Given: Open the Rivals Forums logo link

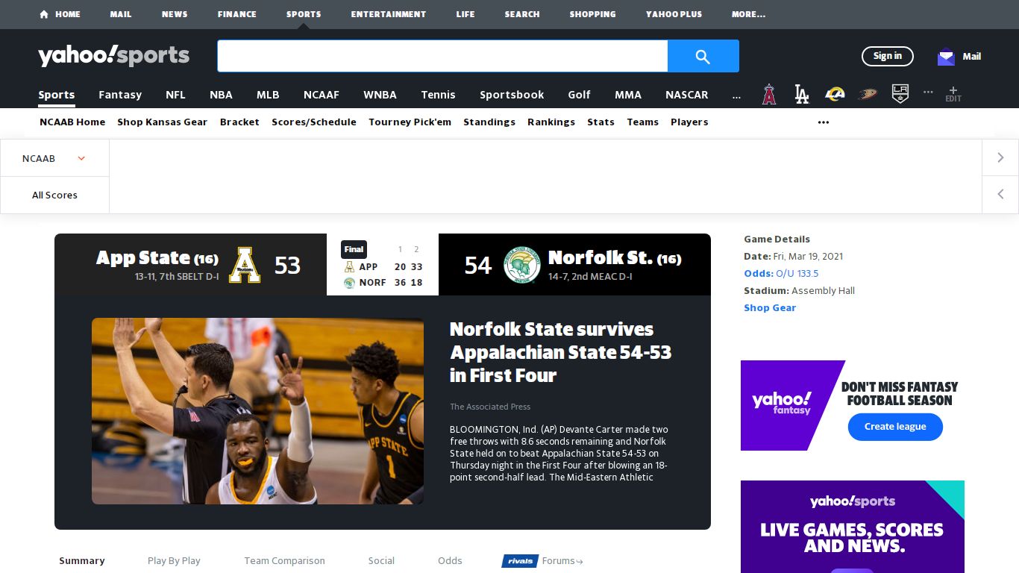Looking at the screenshot, I should pos(542,561).
